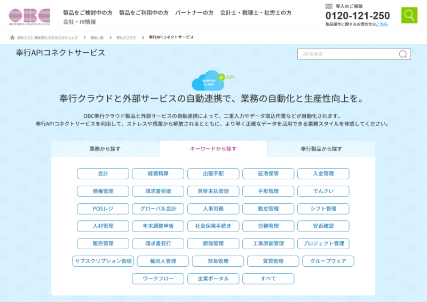Choose the 証憑保管 keyword
This screenshot has width=427, height=302.
point(268,174)
